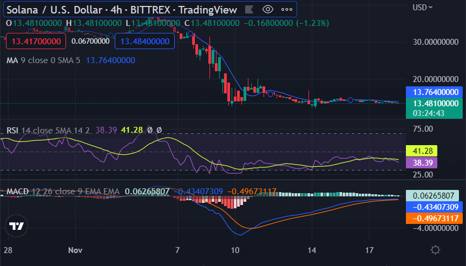Click the 20.00000000 price scale label
Viewport: 466px width, 266px height.
click(435, 79)
